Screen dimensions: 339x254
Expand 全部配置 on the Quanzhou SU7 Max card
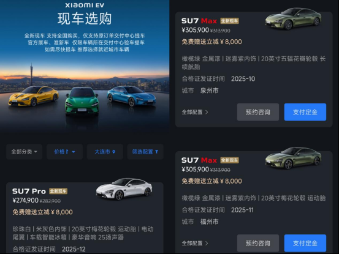click(x=195, y=112)
